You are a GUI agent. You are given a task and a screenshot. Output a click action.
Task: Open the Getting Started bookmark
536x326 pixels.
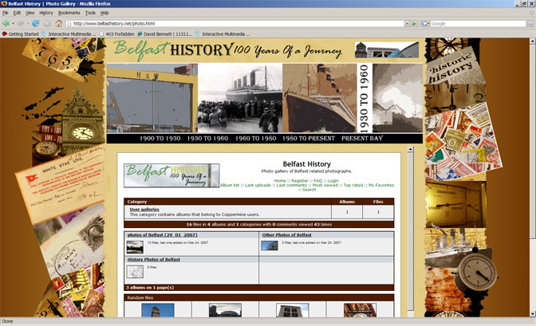pyautogui.click(x=21, y=33)
